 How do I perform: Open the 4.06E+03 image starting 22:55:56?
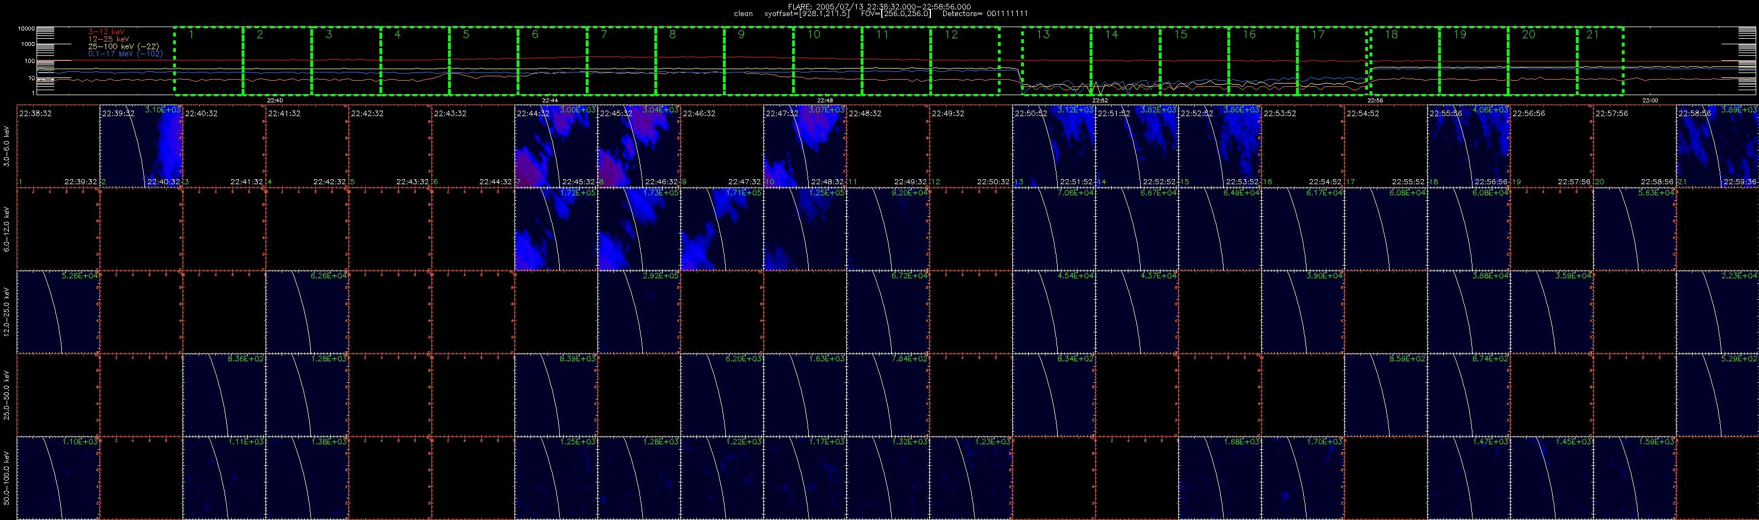point(1468,146)
